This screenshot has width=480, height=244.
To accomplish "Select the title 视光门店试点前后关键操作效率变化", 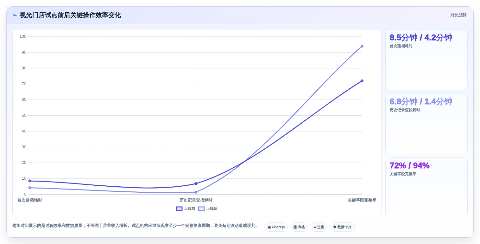I will tap(70, 15).
